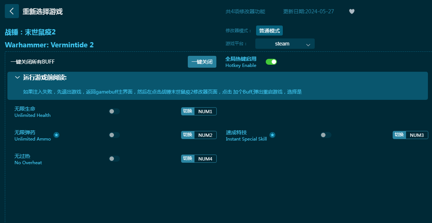Image resolution: width=432 pixels, height=223 pixels.
Task: Click the 一键关闭所有BUFF label
Action: pos(33,61)
